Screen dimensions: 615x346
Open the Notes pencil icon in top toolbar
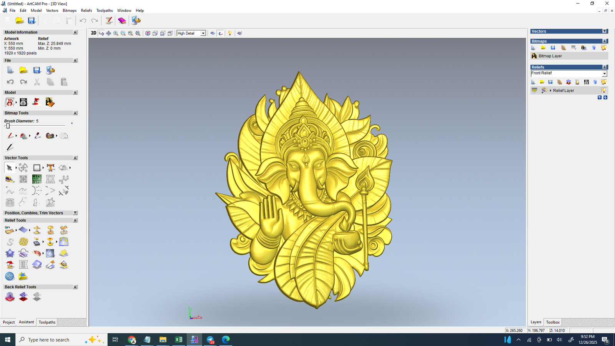(109, 21)
